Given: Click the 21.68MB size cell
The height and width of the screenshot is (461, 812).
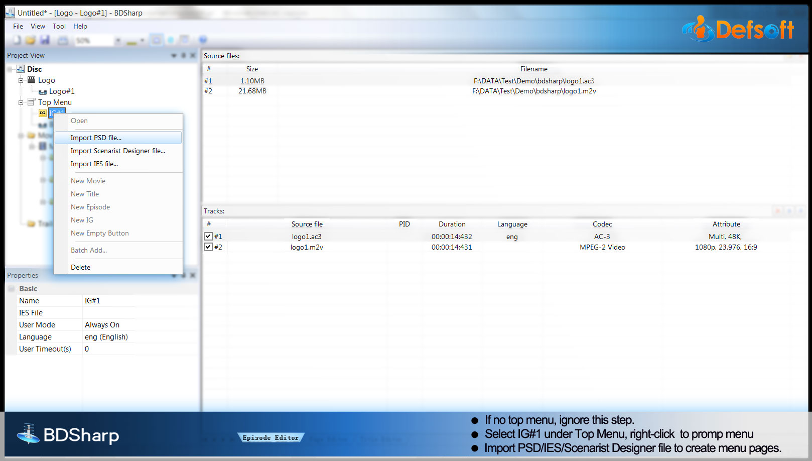Looking at the screenshot, I should 252,91.
